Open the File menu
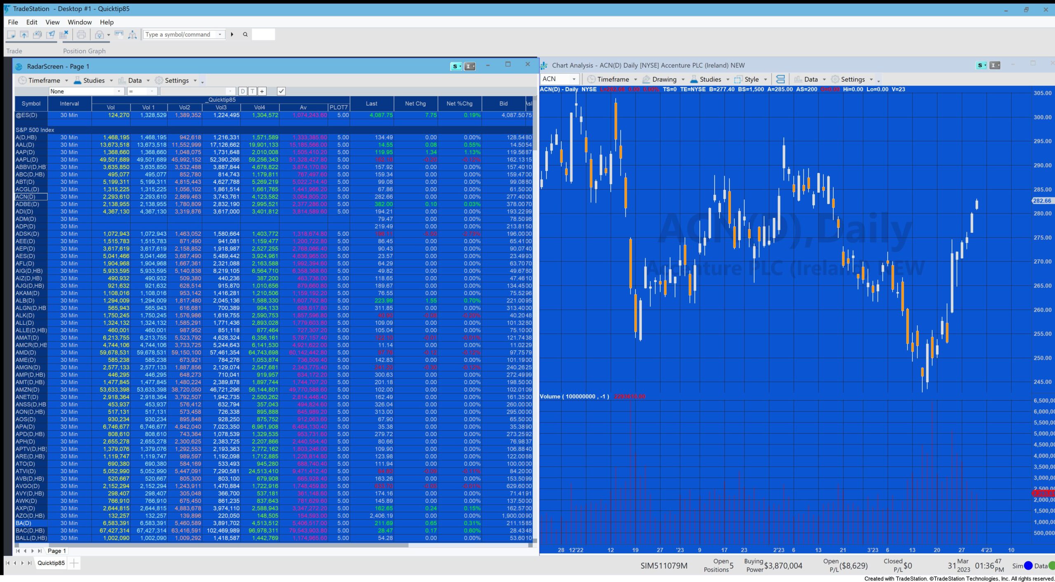Viewport: 1055px width, 582px height. [x=13, y=22]
